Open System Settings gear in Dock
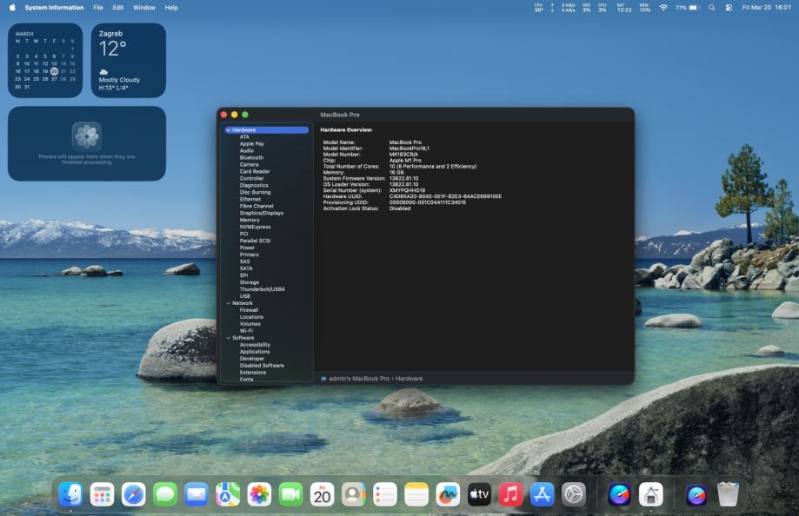 click(x=574, y=494)
